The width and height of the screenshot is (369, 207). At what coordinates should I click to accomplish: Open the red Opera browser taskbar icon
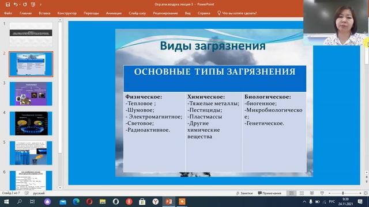pos(89,202)
